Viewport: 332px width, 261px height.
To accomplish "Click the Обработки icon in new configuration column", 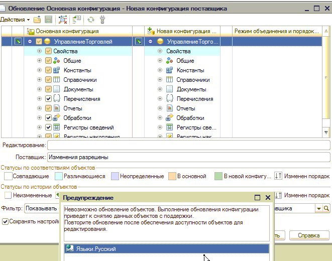I will [170, 117].
